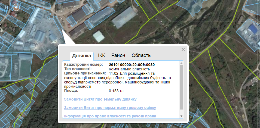
Task: Click the popup scrollbar down arrow
Action: 181,116
